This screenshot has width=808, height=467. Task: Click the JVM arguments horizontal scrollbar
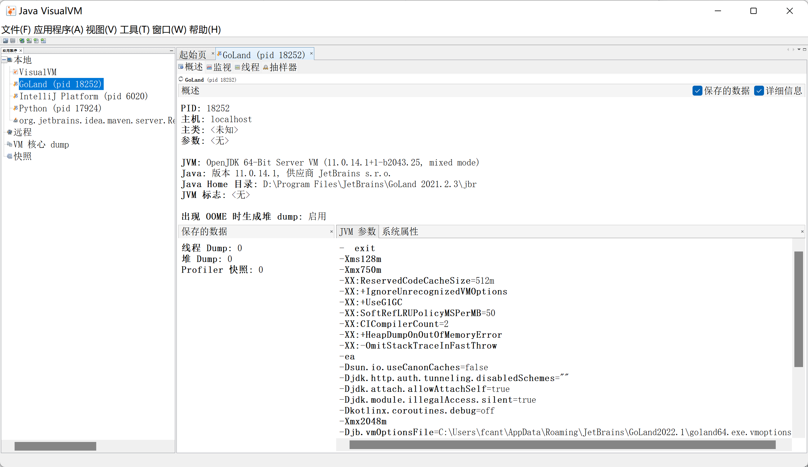point(562,445)
